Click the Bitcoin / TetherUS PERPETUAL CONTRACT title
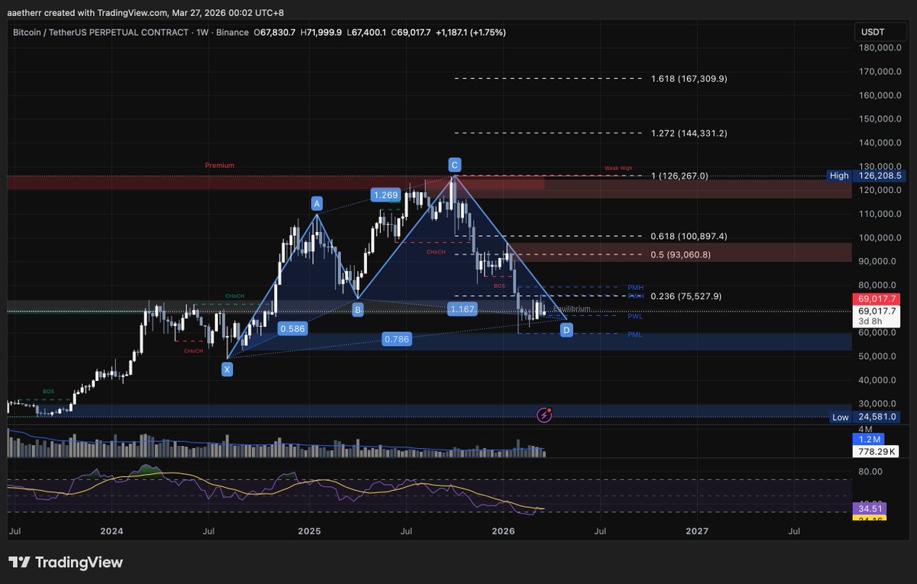 click(x=100, y=32)
